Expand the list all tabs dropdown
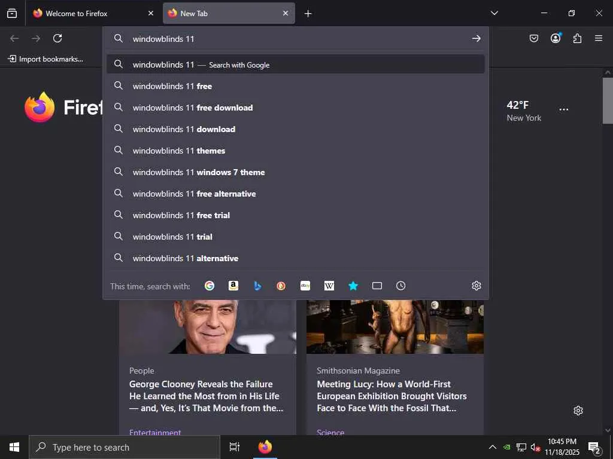The height and width of the screenshot is (459, 613). click(494, 13)
